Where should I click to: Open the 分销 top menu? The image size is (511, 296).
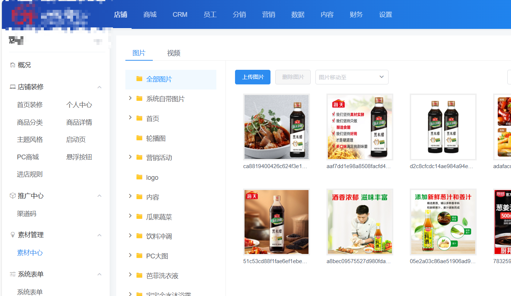click(x=239, y=15)
